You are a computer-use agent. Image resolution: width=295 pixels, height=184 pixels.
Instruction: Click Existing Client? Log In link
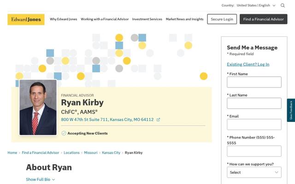coord(248,64)
